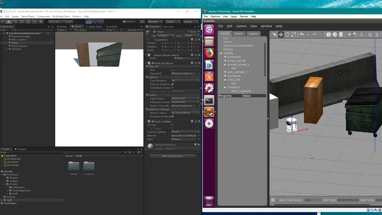Open the Unity Account dropdown button
Image resolution: width=382 pixels, height=215 pixels.
click(x=155, y=21)
